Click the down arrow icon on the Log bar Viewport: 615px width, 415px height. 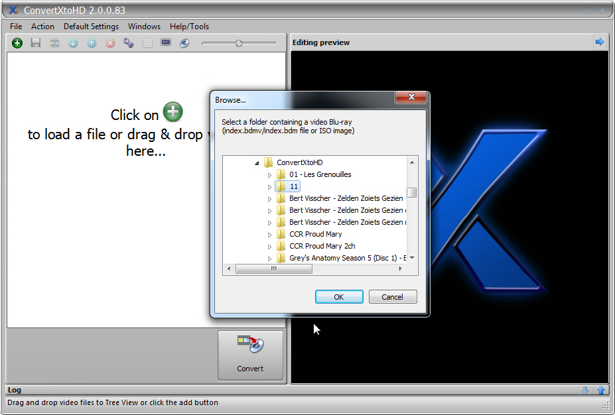click(x=585, y=390)
